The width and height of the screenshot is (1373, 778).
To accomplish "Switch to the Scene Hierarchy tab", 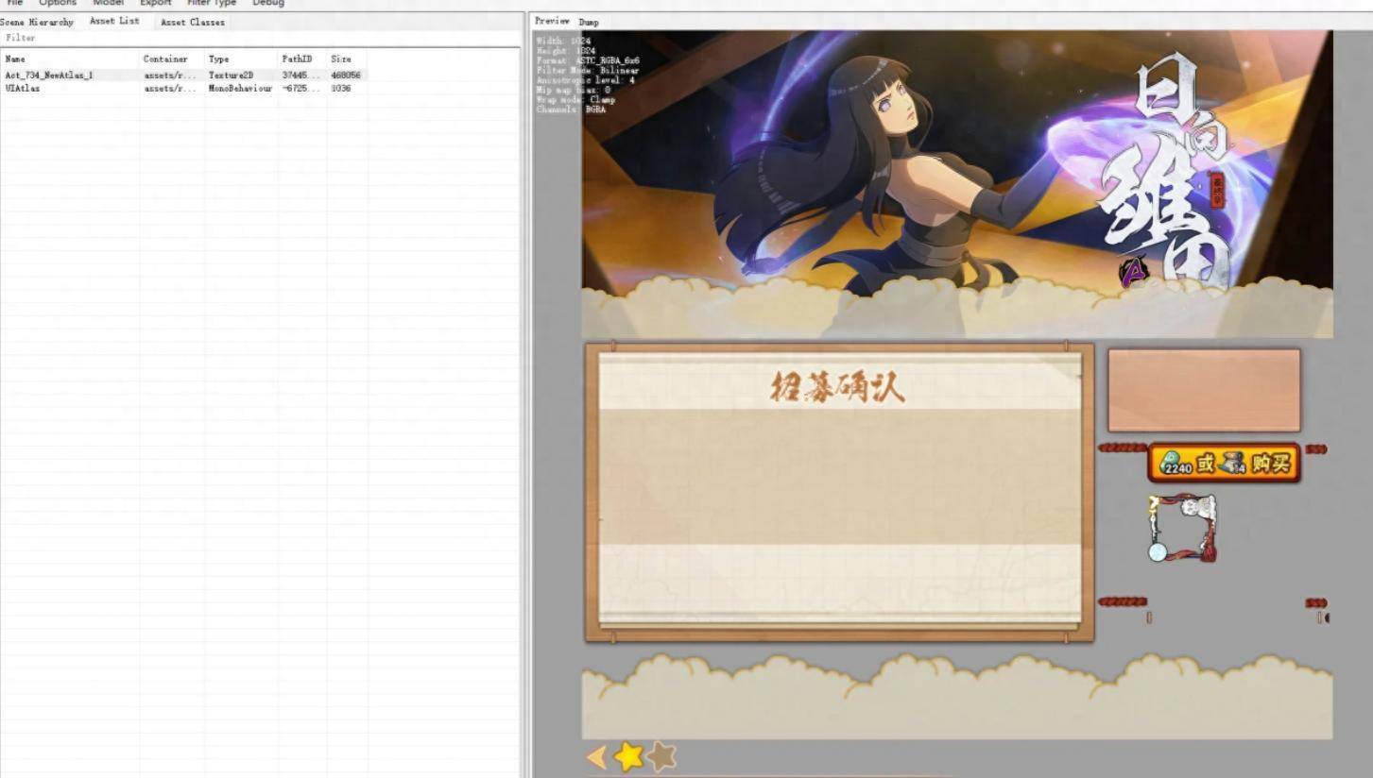I will (x=37, y=22).
